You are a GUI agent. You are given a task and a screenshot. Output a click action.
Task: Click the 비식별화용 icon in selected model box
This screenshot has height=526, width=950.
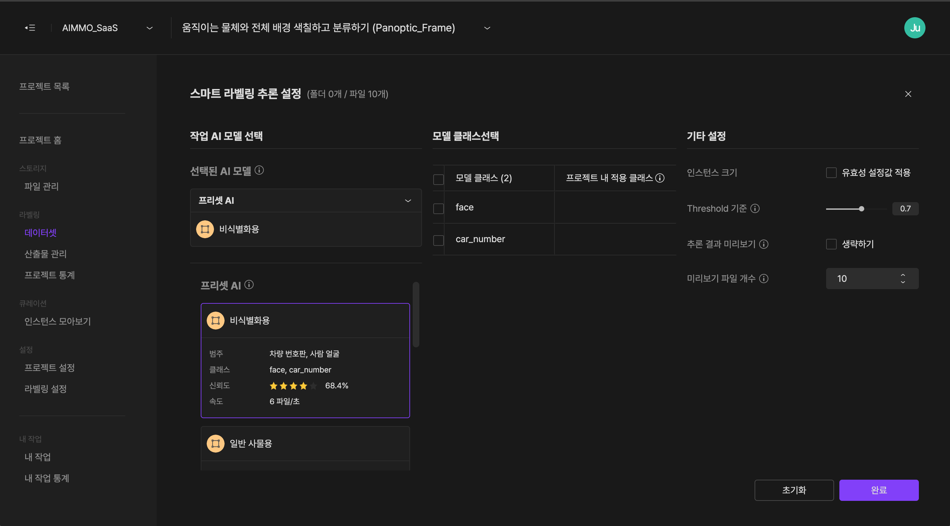pos(205,229)
